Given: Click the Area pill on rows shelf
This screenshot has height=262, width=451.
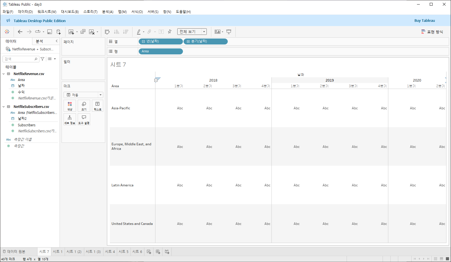Looking at the screenshot, I should click(x=161, y=51).
